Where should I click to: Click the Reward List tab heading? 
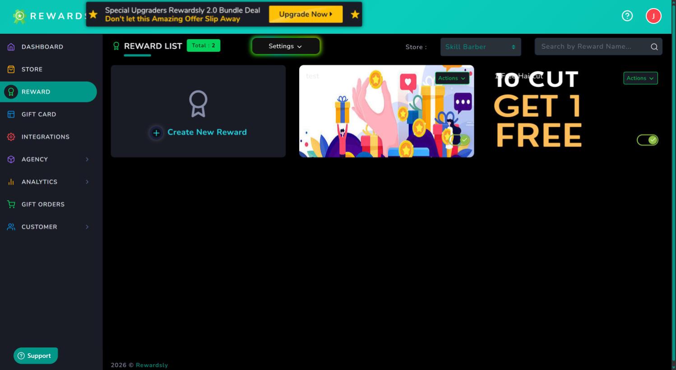point(153,46)
